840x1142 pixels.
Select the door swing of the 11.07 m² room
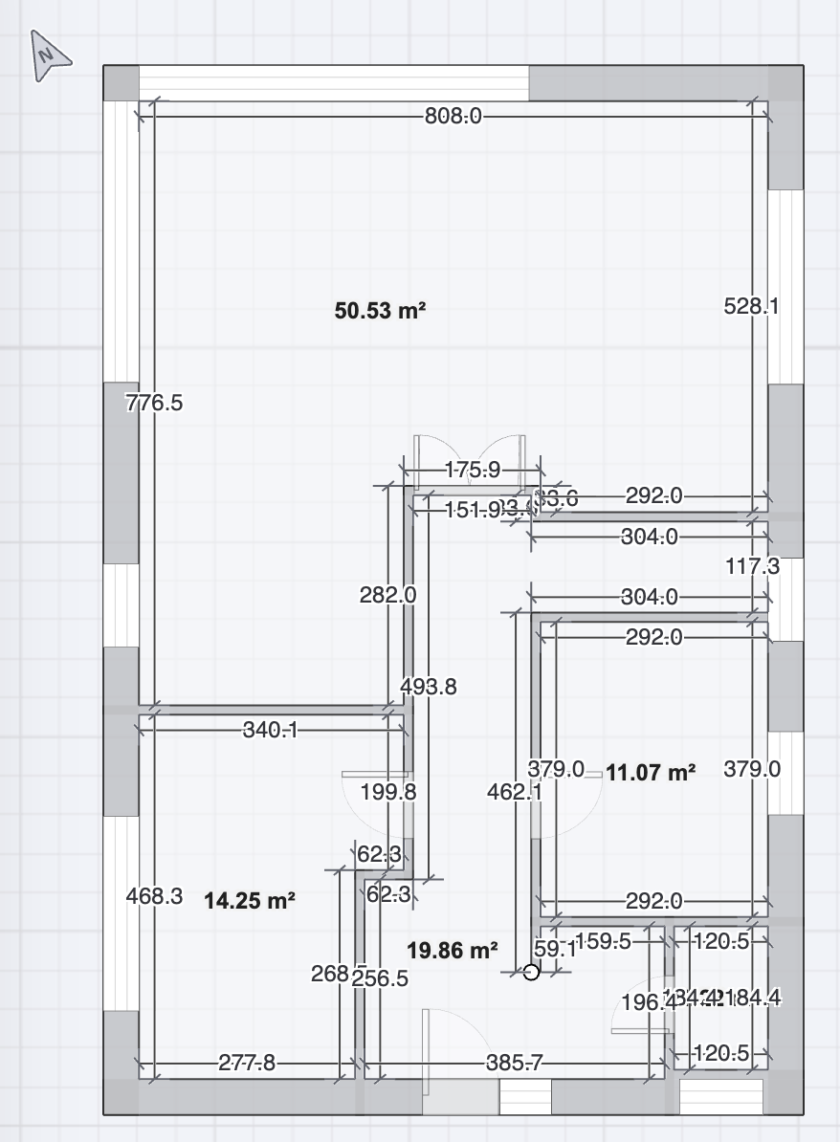[x=566, y=802]
